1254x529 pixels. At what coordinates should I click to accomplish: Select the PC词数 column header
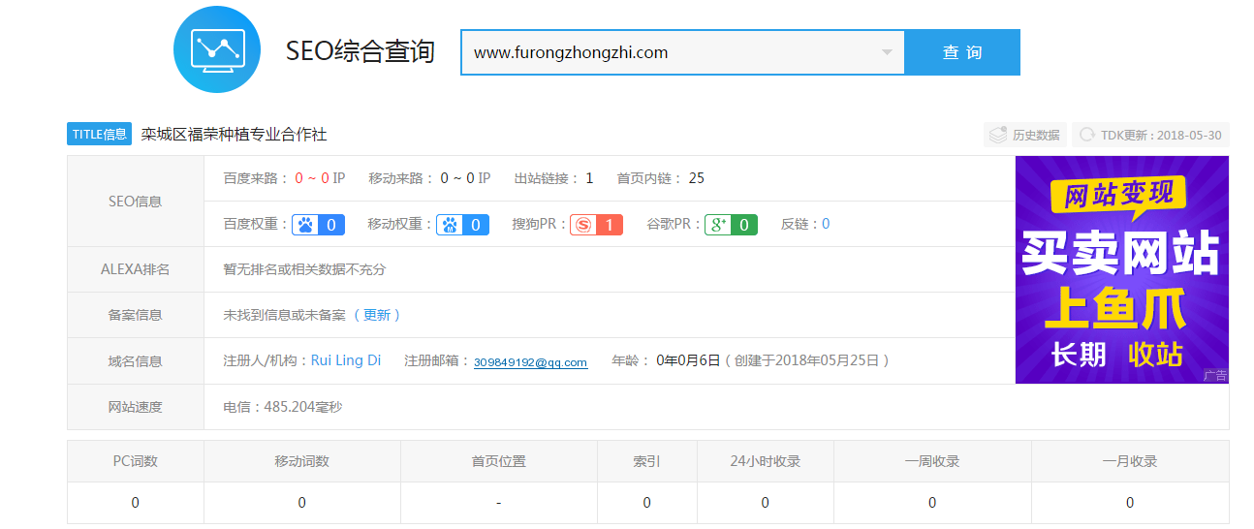[x=135, y=461]
